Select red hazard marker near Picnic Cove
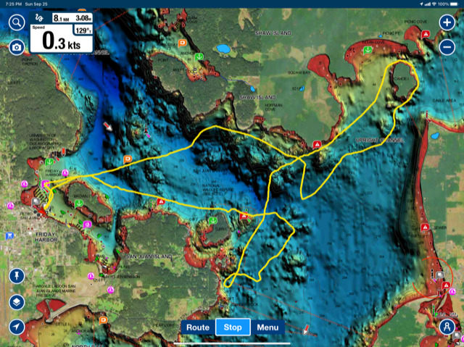The height and width of the screenshot is (347, 464). click(426, 34)
